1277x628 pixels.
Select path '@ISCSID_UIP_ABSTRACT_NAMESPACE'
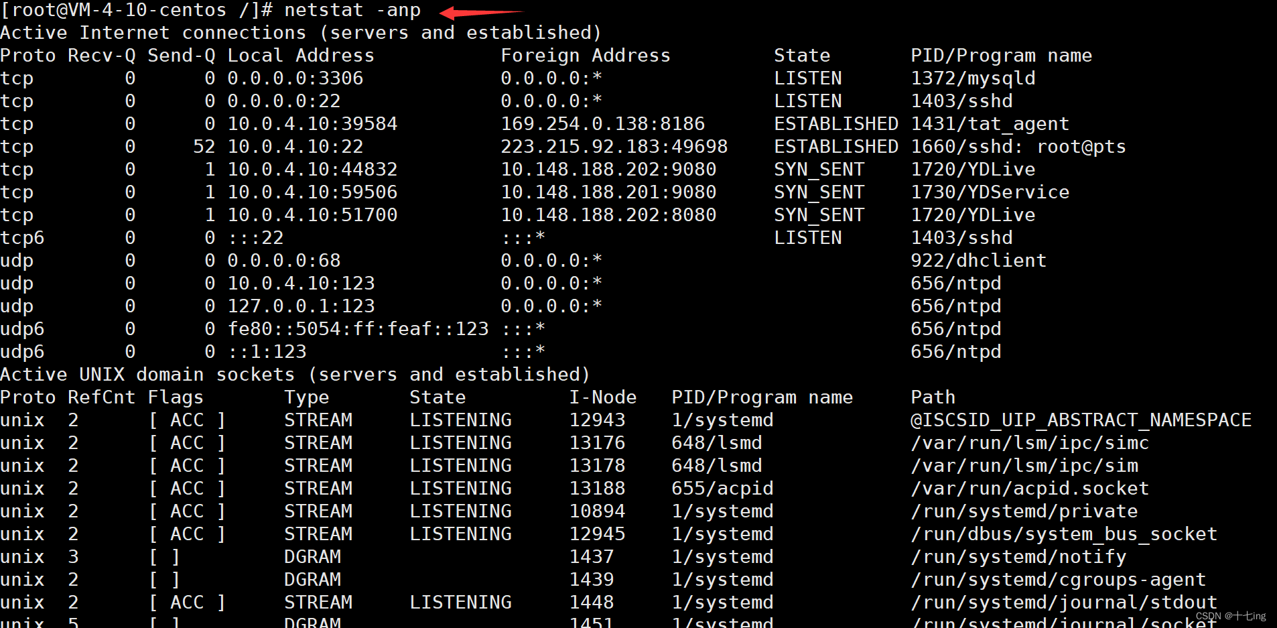click(x=1081, y=420)
